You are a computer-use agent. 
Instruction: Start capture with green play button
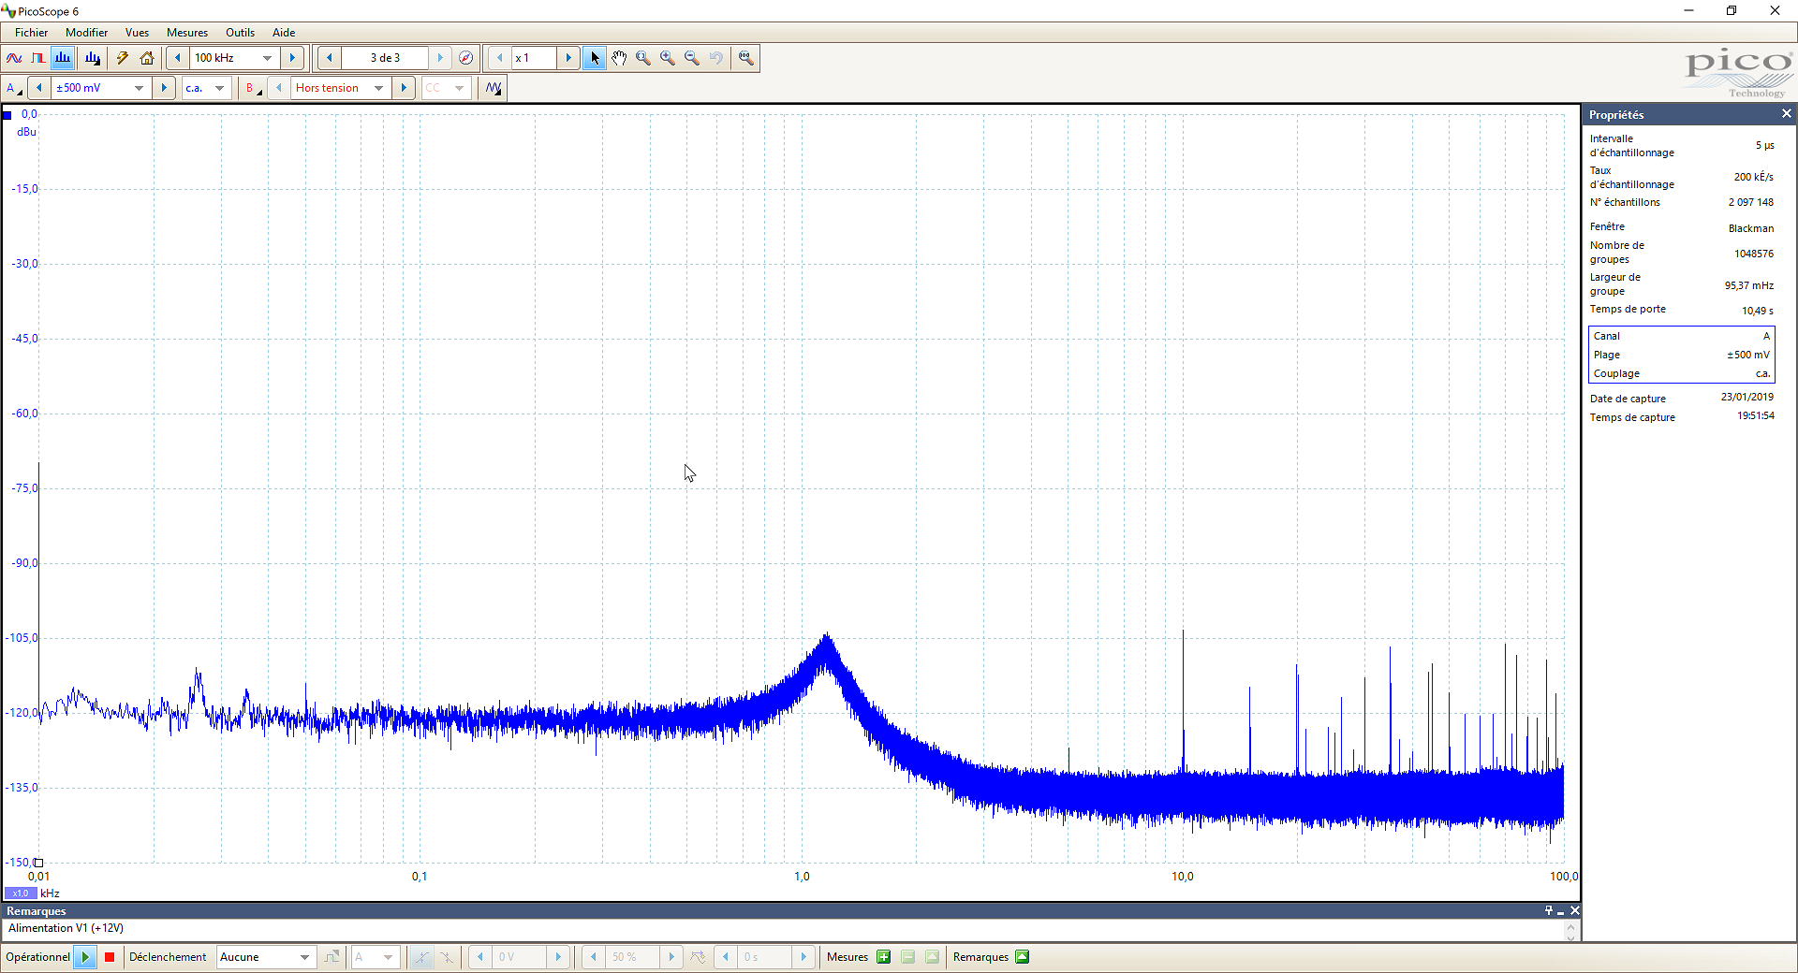point(85,957)
